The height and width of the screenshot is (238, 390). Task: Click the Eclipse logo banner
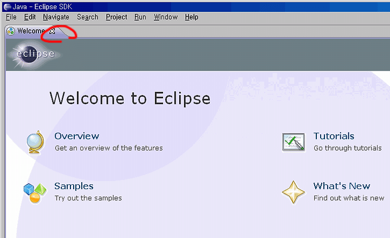tap(34, 54)
